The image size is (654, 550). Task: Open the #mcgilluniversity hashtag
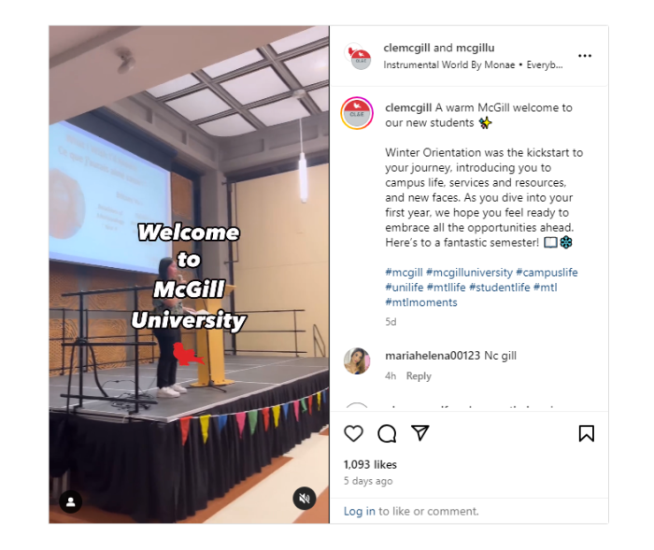469,273
